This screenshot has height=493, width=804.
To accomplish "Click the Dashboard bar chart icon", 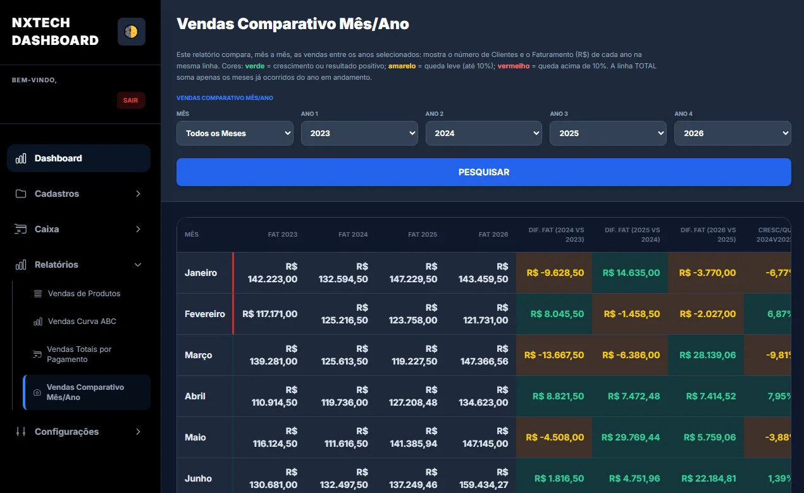I will 21,158.
